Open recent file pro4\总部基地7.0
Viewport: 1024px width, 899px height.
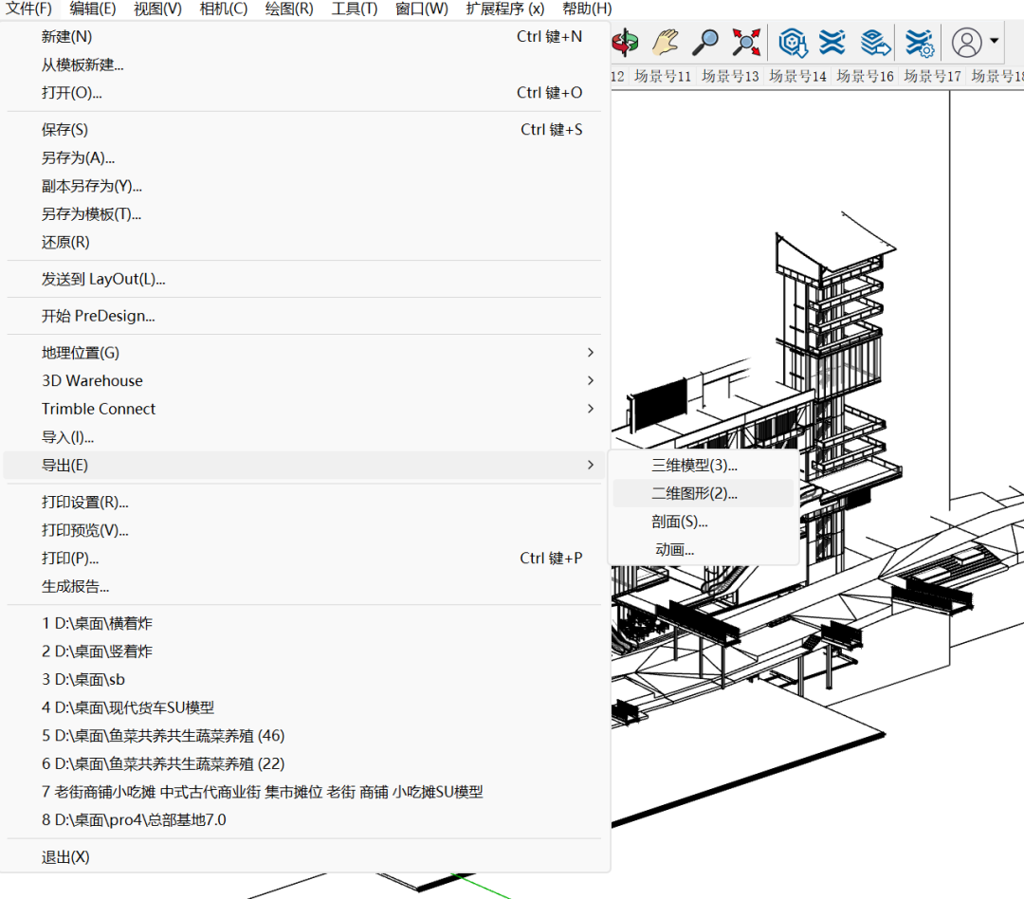click(303, 820)
